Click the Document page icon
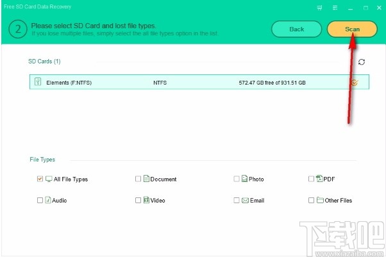Screen dimensions: 386x257 point(146,178)
